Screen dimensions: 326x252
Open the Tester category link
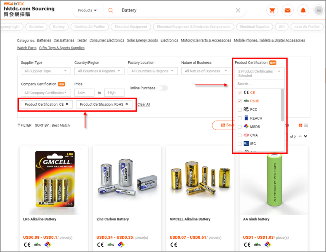(x=82, y=40)
